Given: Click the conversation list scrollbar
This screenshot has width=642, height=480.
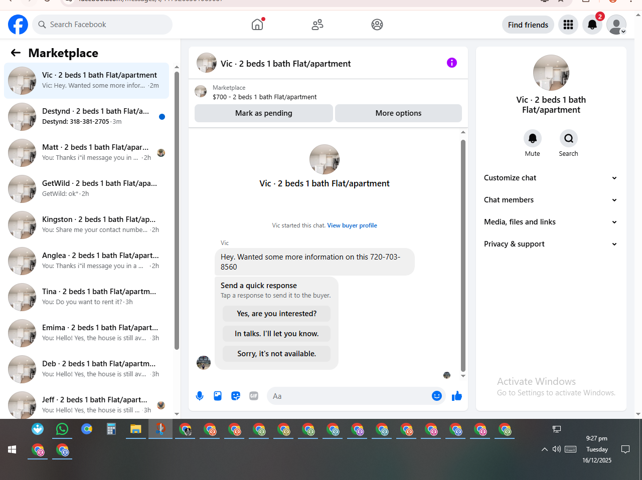Looking at the screenshot, I should coord(177,210).
